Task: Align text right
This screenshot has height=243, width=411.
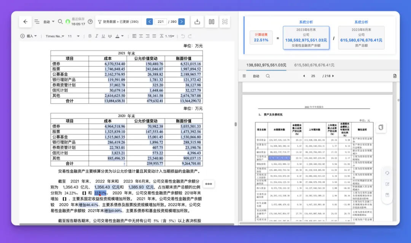Action: click(x=148, y=36)
